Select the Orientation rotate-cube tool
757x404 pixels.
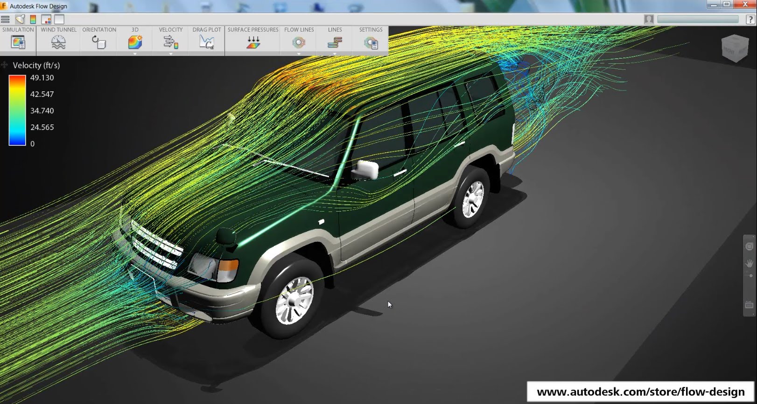click(99, 43)
